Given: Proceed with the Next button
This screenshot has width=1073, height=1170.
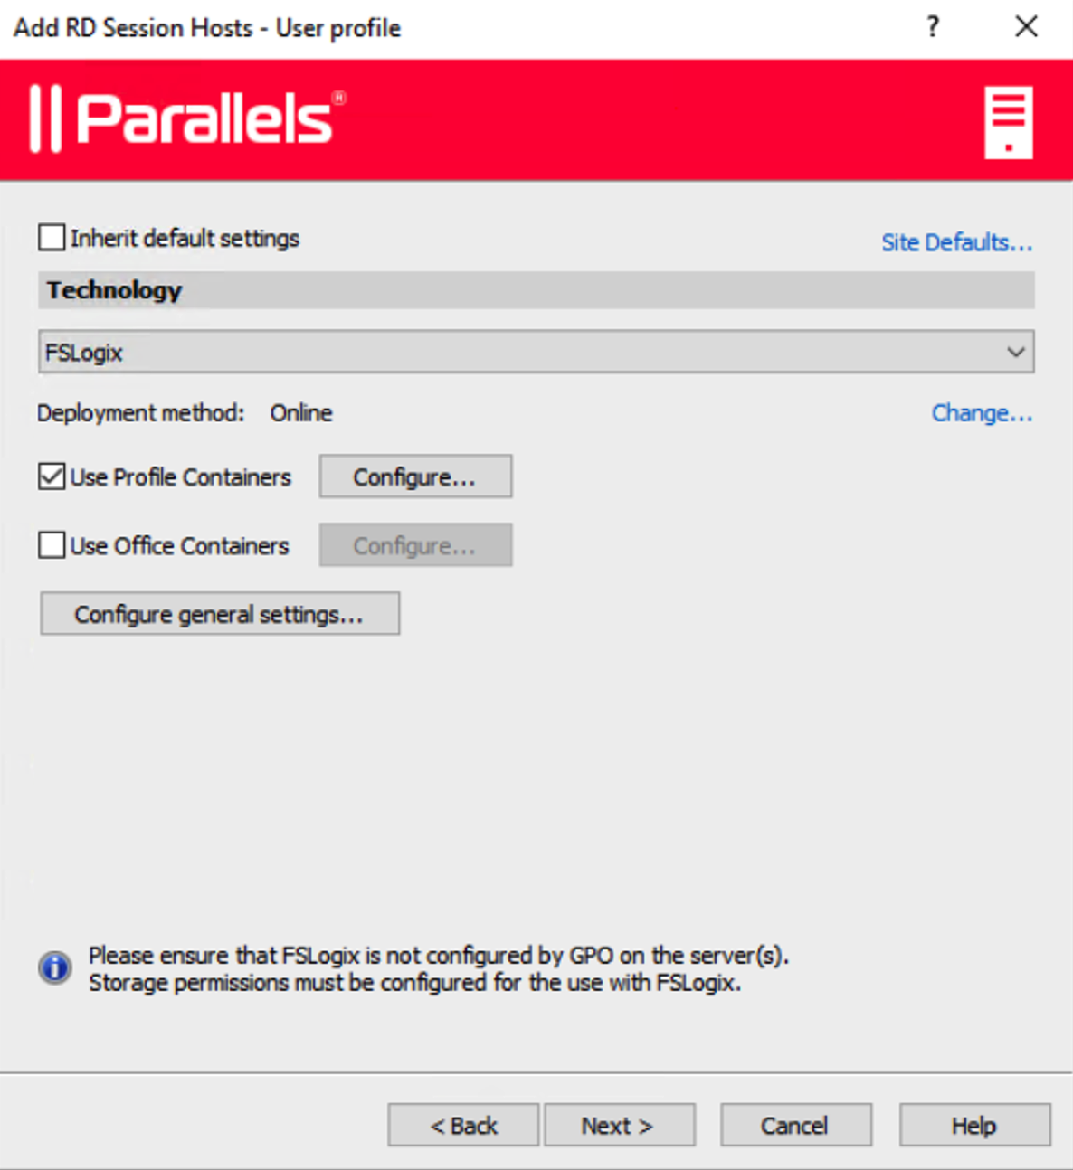Looking at the screenshot, I should click(620, 1126).
